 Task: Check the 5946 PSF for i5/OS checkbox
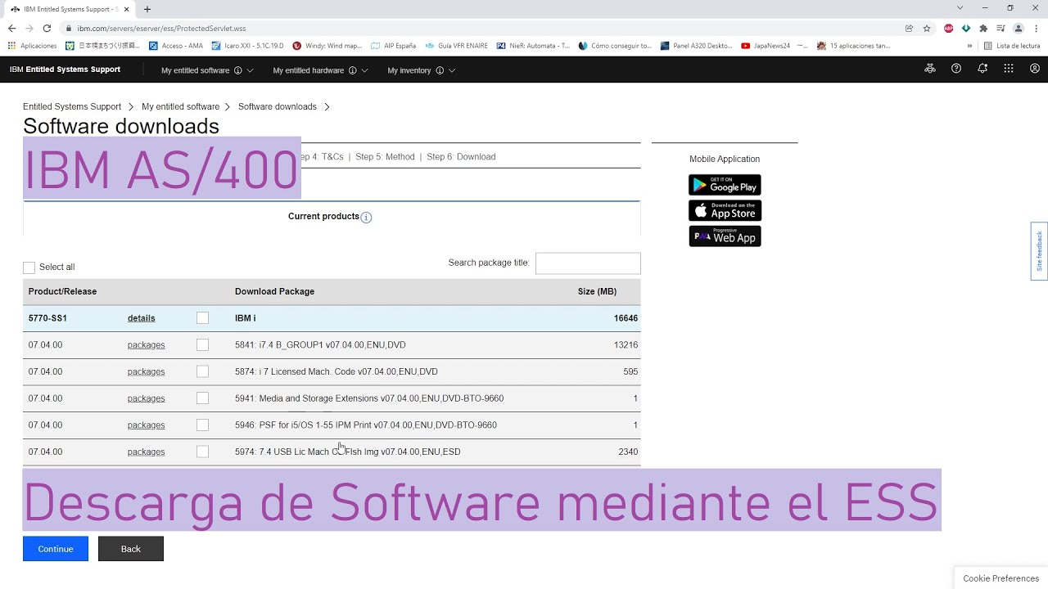[202, 425]
